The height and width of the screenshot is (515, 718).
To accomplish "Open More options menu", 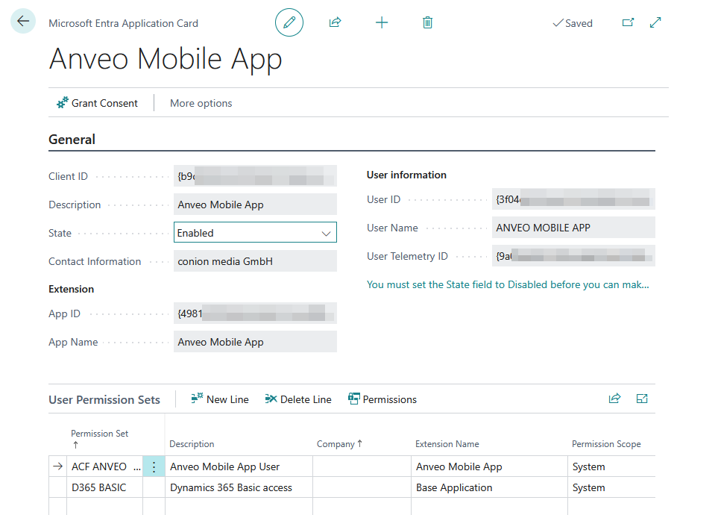I will click(x=201, y=103).
